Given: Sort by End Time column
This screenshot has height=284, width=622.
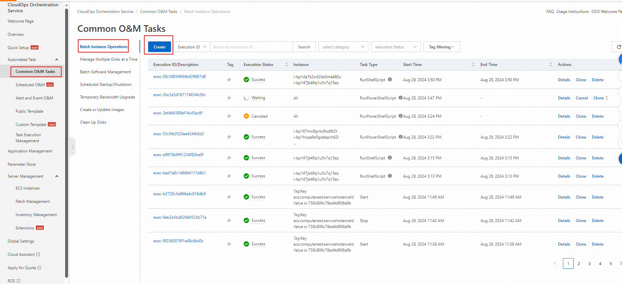Looking at the screenshot, I should [551, 65].
